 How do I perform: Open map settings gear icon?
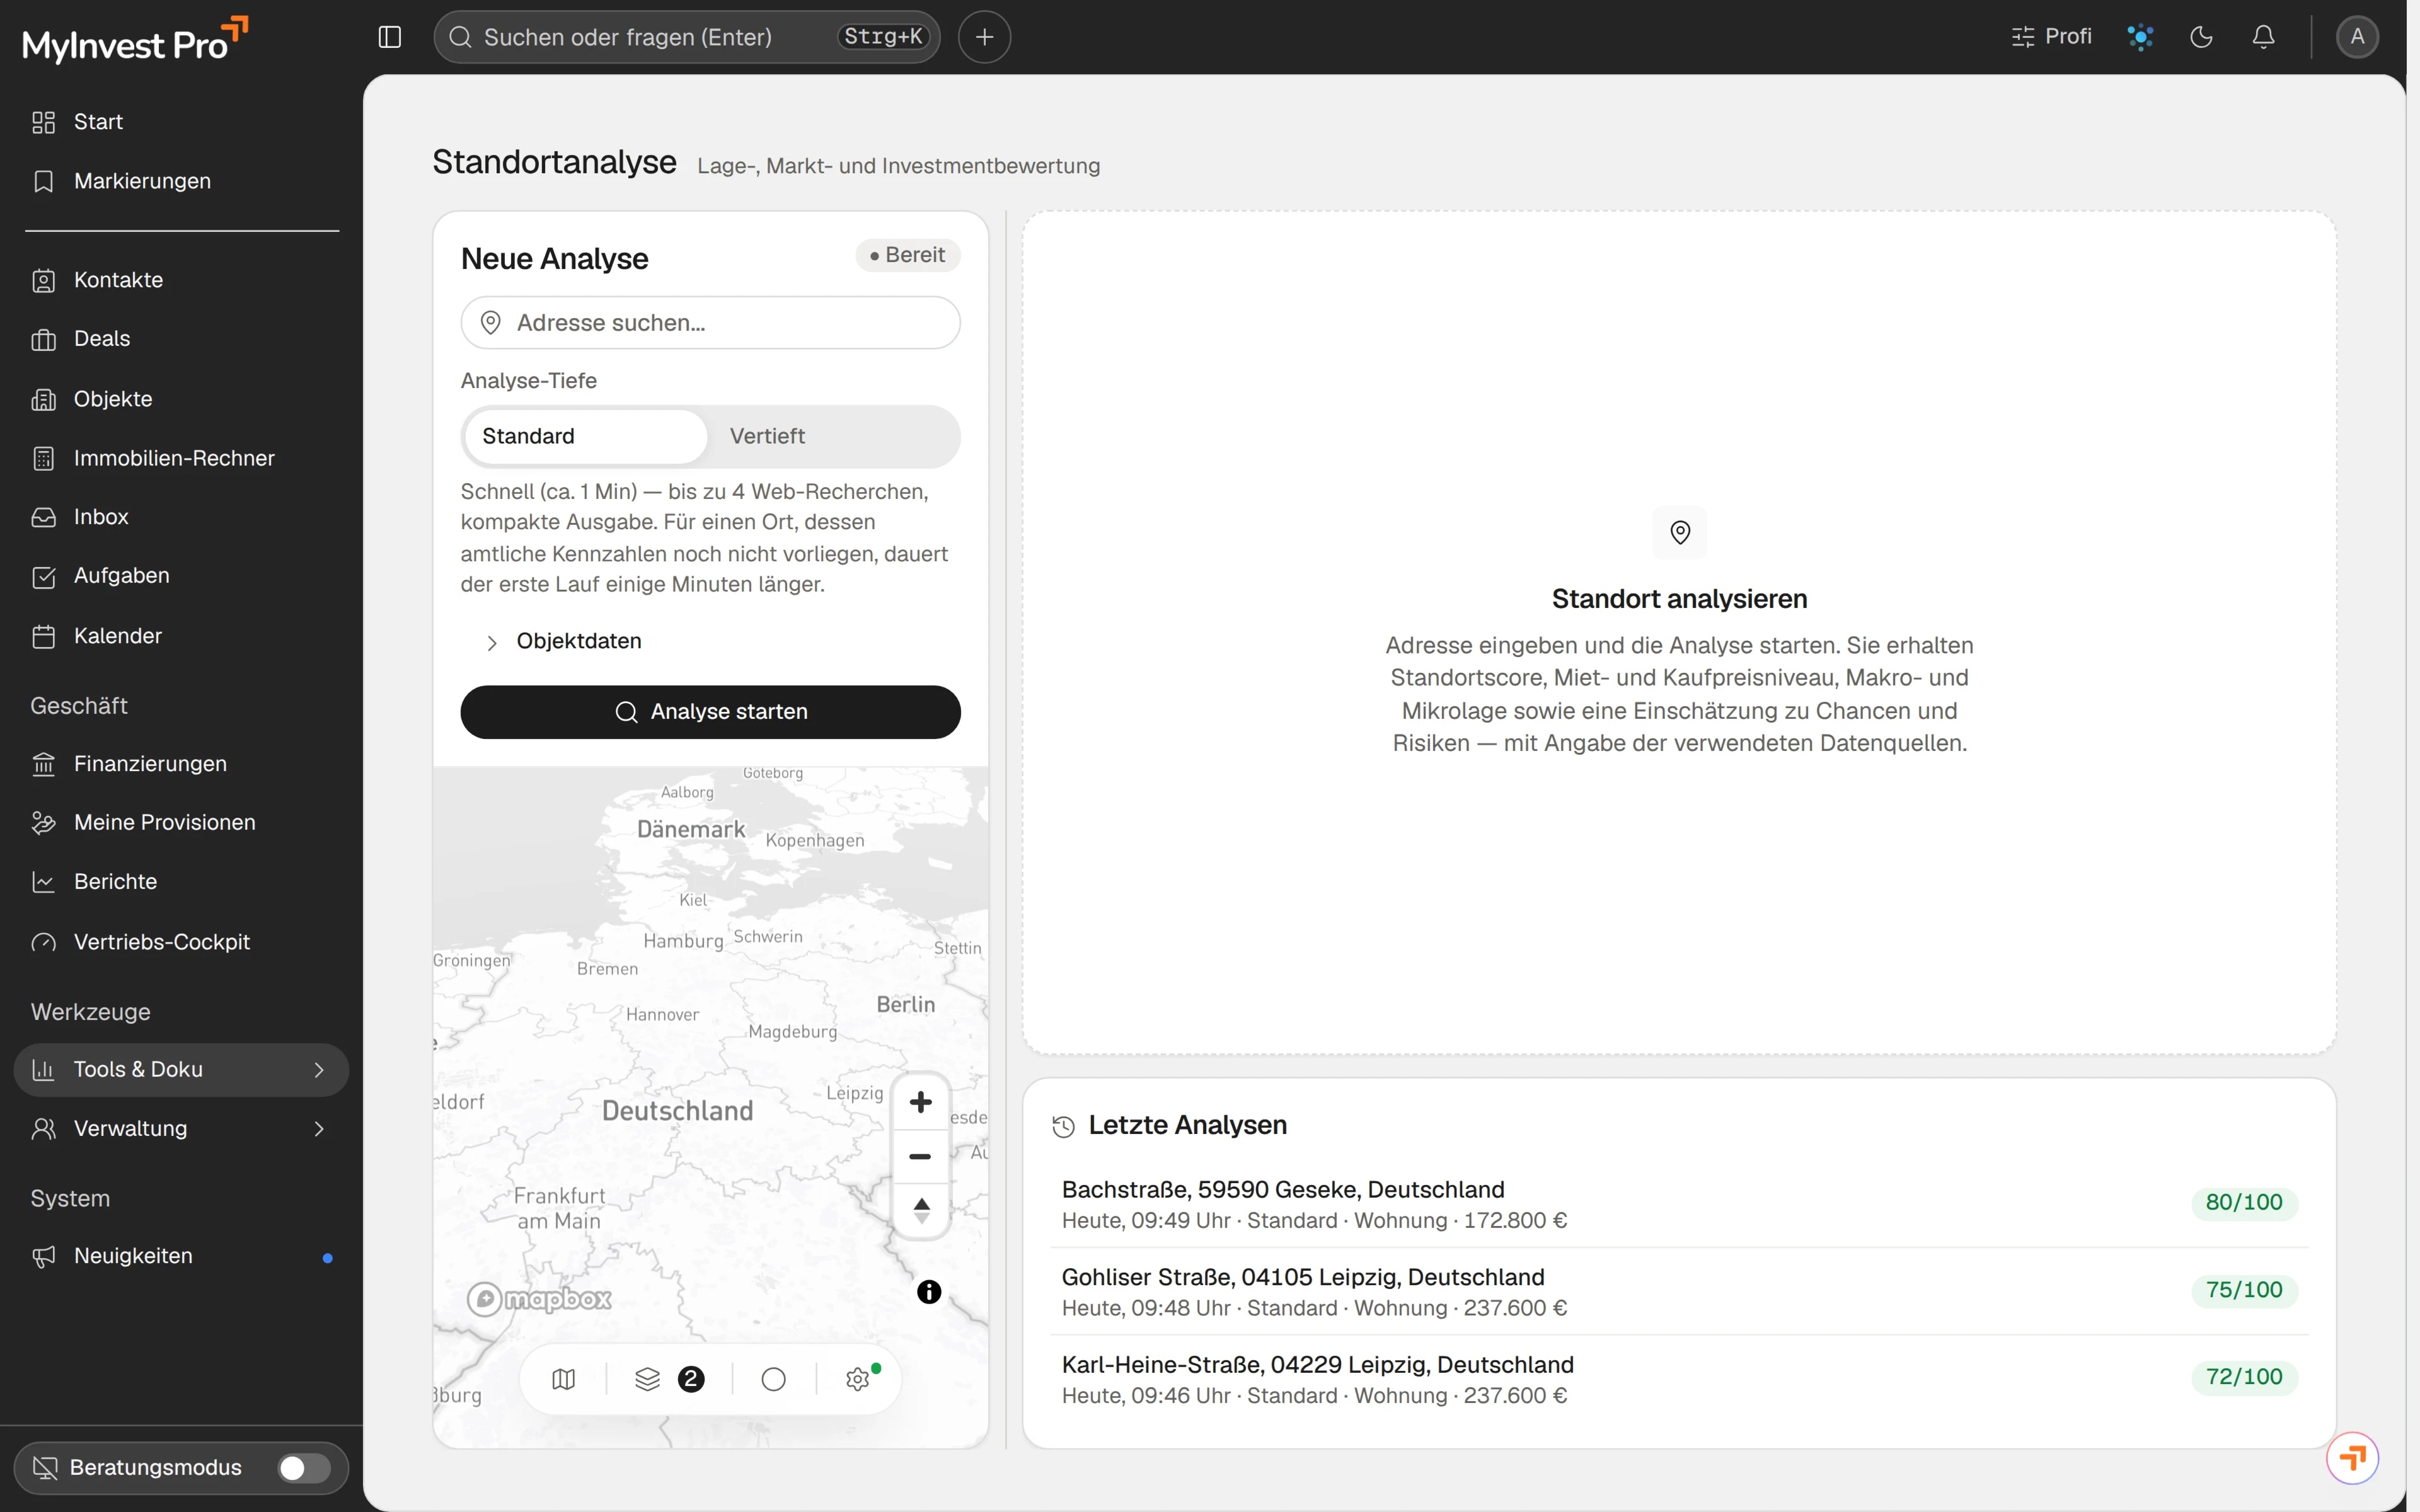pyautogui.click(x=858, y=1379)
